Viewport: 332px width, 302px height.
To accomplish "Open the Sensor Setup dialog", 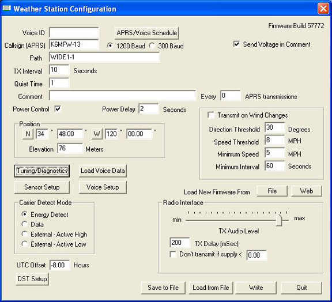I will (x=42, y=187).
